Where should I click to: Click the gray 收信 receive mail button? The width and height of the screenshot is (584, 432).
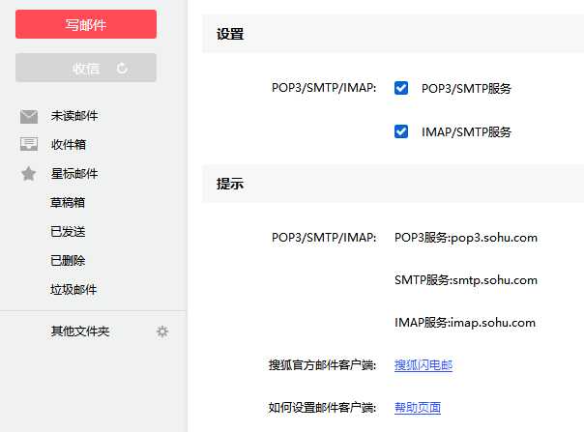point(86,68)
